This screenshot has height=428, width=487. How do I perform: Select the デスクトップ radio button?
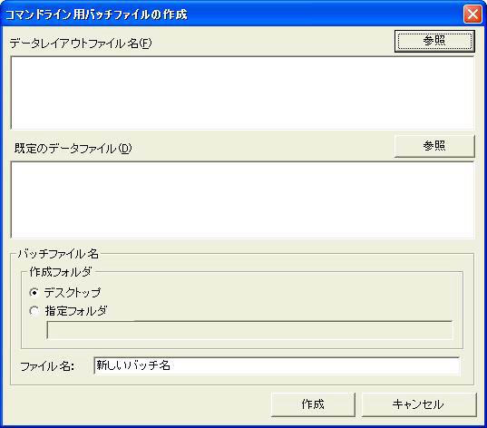click(x=34, y=293)
